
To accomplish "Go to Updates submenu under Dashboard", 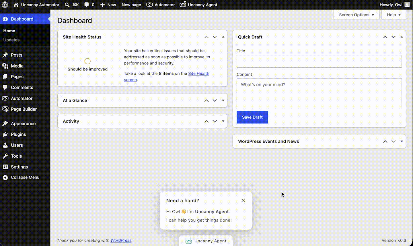I will 11,40.
